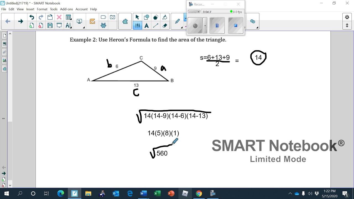The width and height of the screenshot is (354, 199).
Task: Save the notebook file
Action: 50,25
